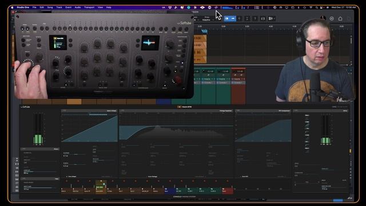Viewport: 366px width, 206px height.
Task: Select the blue channel tile in Console 1
Action: click(x=170, y=191)
